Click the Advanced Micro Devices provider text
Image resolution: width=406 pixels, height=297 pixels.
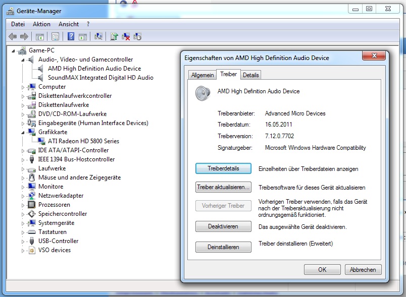pyautogui.click(x=295, y=113)
